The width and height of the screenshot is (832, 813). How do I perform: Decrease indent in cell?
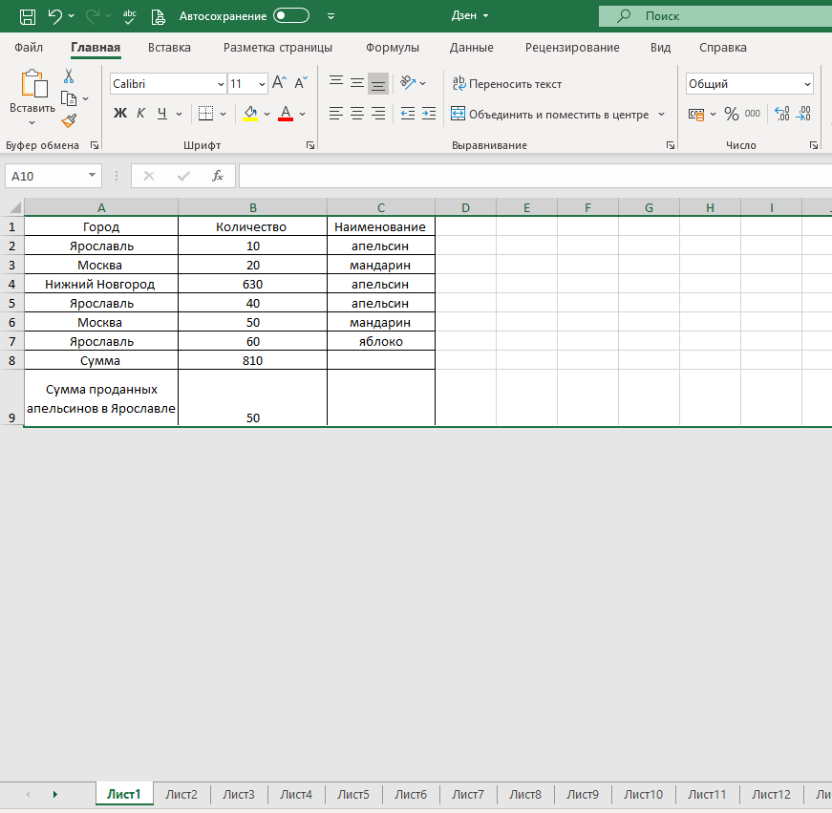pos(408,113)
